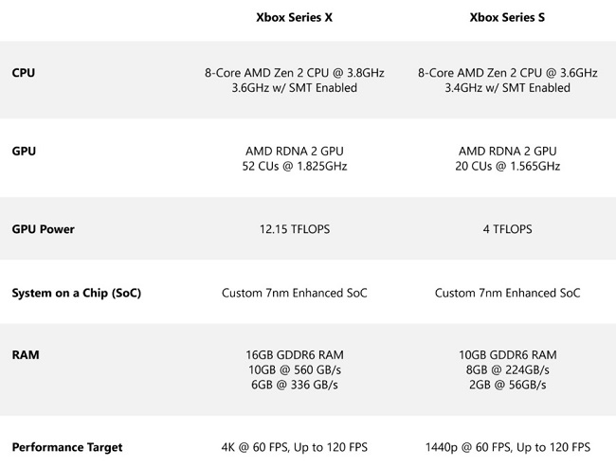Select the 6GB @ 336 GB/s line
This screenshot has height=467, width=616.
click(293, 386)
